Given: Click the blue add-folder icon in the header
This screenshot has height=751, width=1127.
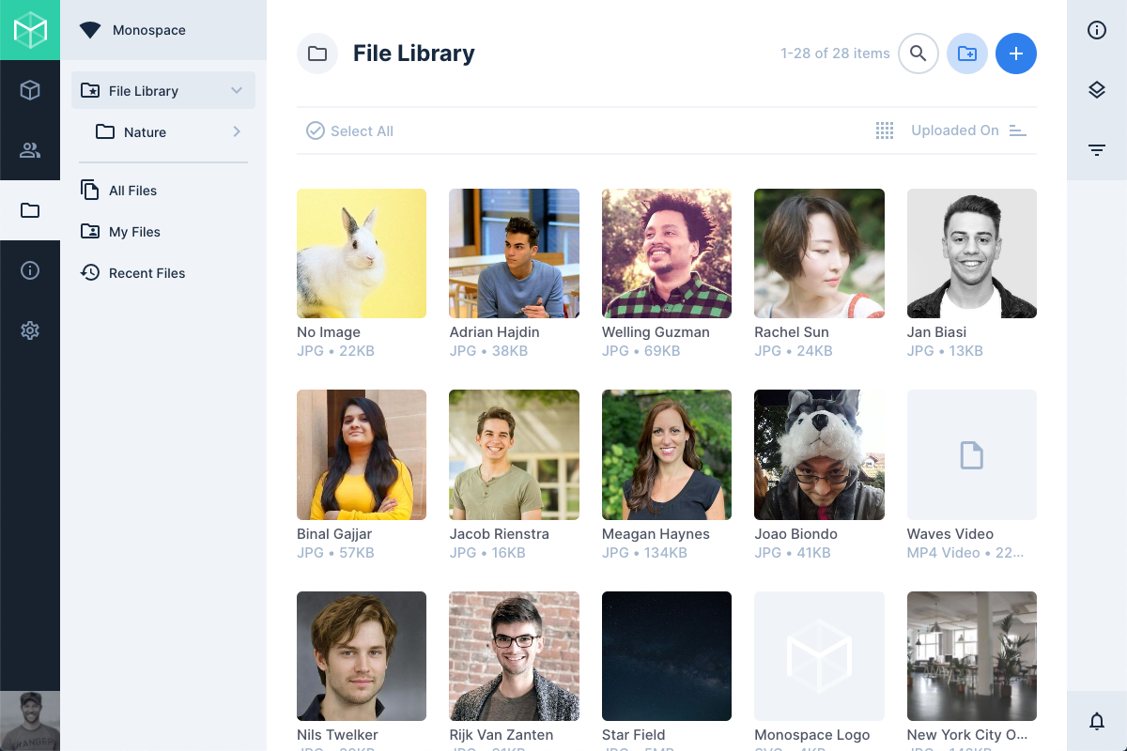Looking at the screenshot, I should (x=967, y=54).
